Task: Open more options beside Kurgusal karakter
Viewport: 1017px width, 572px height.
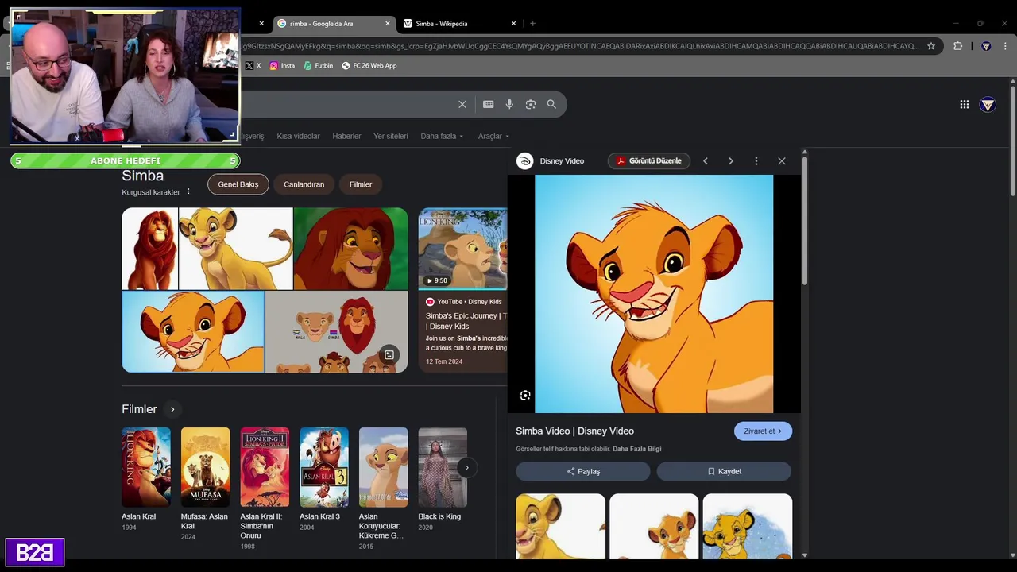Action: tap(188, 192)
